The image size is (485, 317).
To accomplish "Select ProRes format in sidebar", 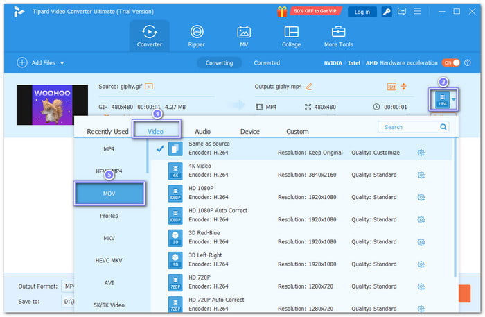I will (x=109, y=216).
